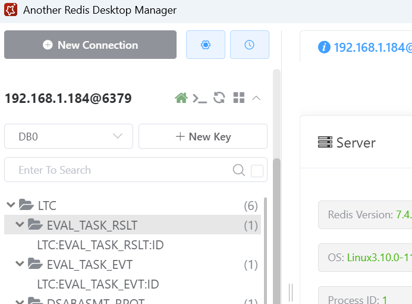Click the key list inner scrollbar

coord(265,250)
